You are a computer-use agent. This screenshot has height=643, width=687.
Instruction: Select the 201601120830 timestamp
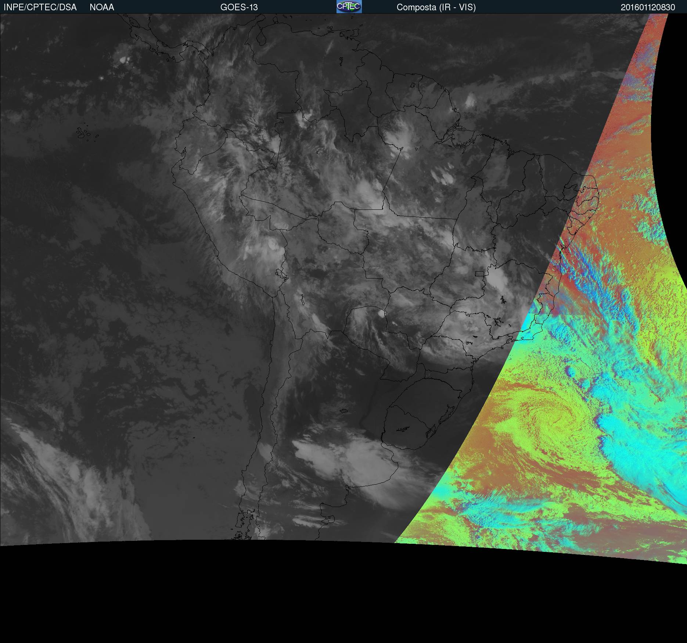(x=648, y=7)
